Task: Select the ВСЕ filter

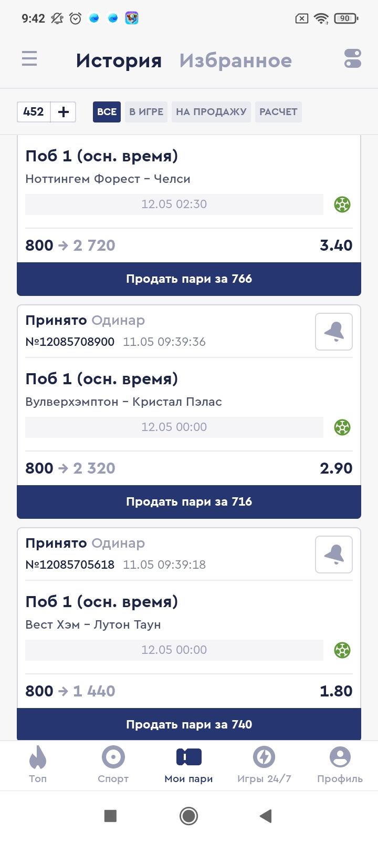Action: [x=107, y=112]
